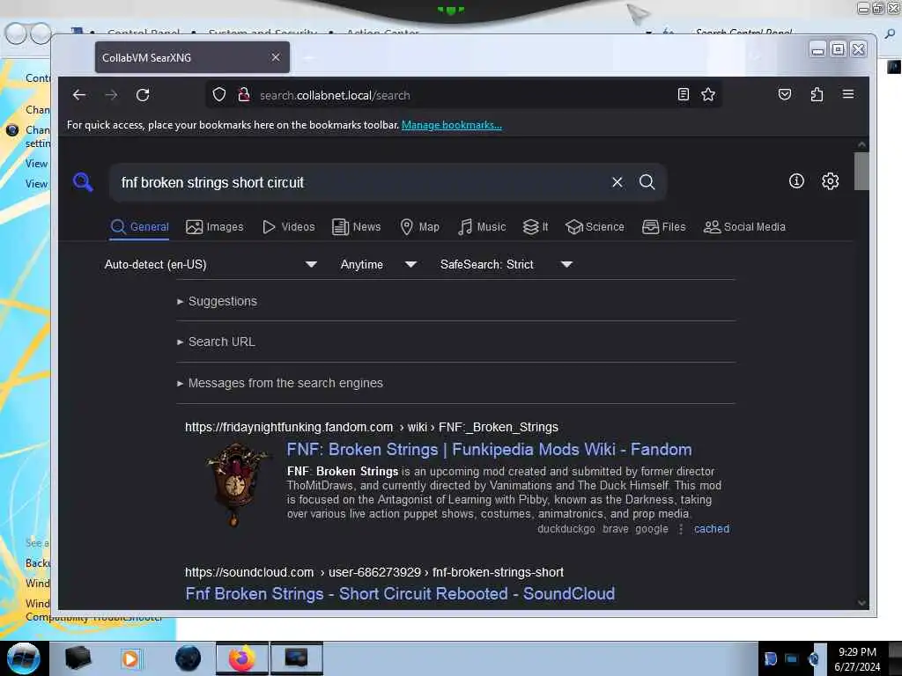Clear the search query with X

pos(617,182)
